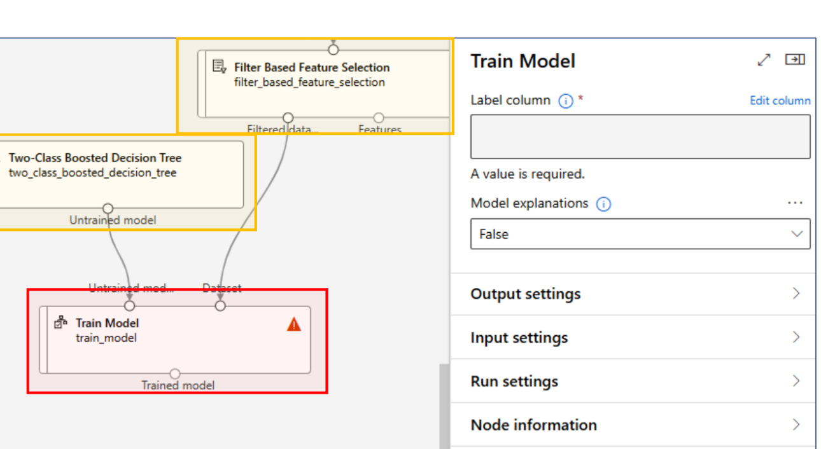
Task: Click the Filtered dataset output port
Action: pos(288,118)
